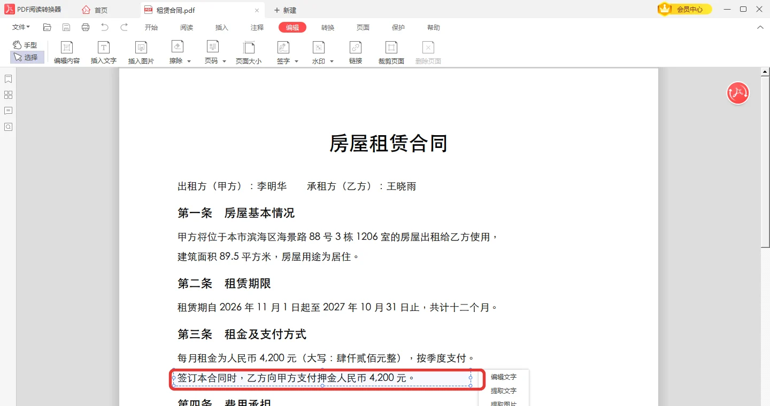This screenshot has width=770, height=406.
Task: Click the open file folder icon
Action: [x=47, y=27]
